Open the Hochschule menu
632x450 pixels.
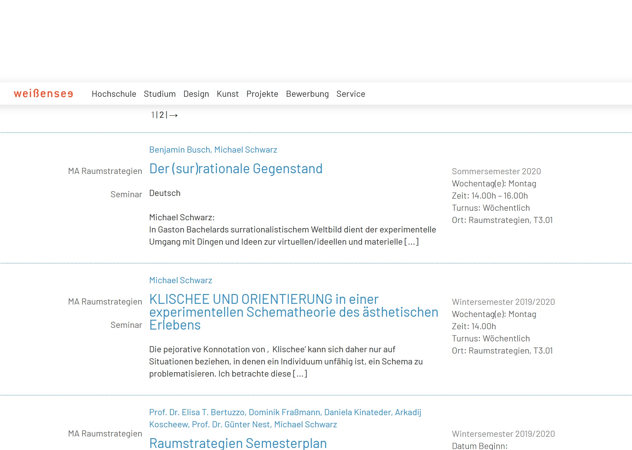tap(114, 94)
